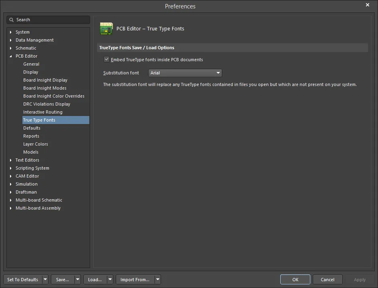Select the Draftsman category label
This screenshot has width=378, height=288.
point(26,192)
